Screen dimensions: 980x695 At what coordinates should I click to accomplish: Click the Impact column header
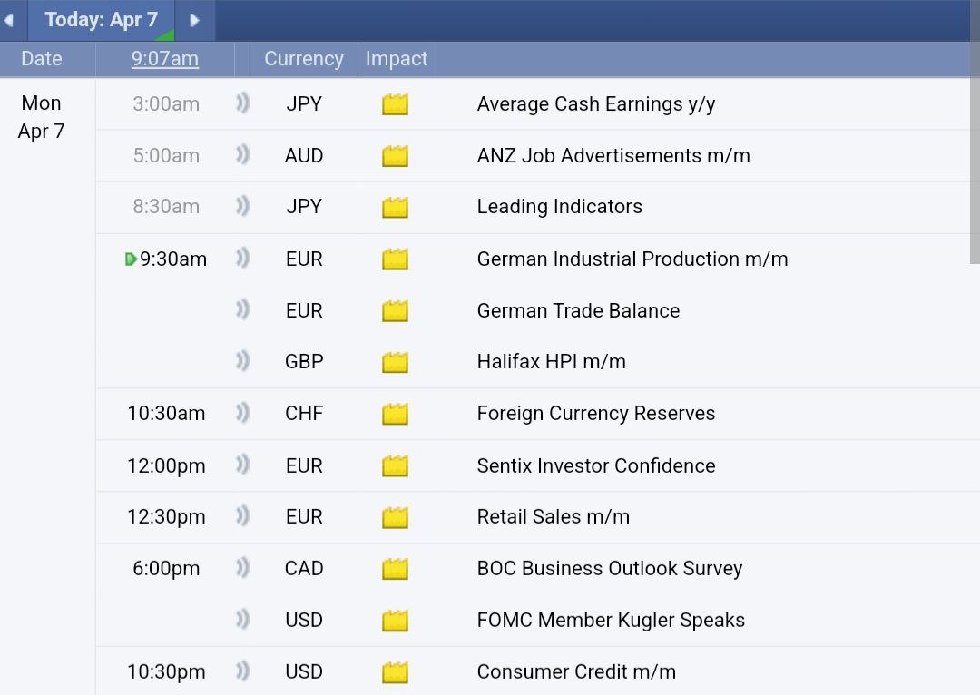pyautogui.click(x=397, y=59)
